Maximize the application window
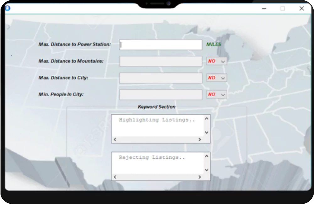 pos(283,8)
